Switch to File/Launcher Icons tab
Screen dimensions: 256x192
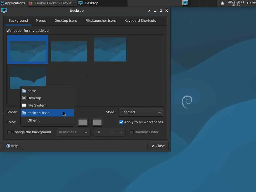click(101, 21)
